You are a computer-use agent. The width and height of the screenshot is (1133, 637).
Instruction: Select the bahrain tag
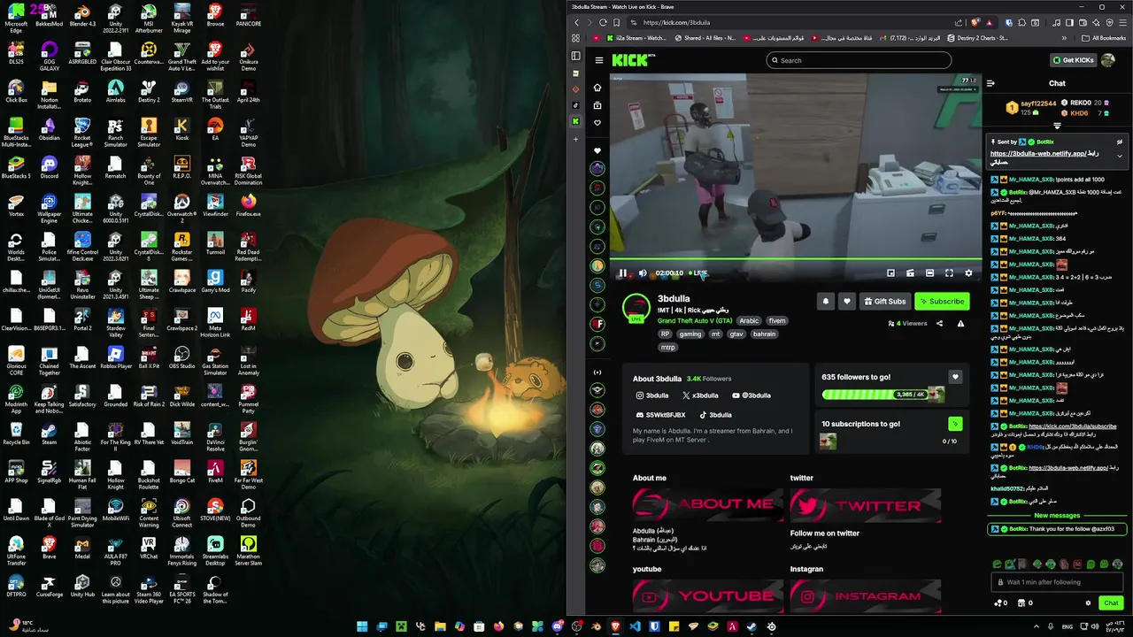(x=765, y=334)
